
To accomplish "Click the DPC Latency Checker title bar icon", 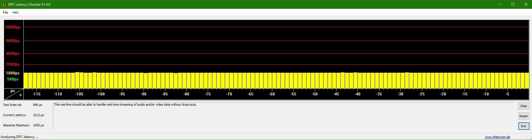I will click(4, 5).
